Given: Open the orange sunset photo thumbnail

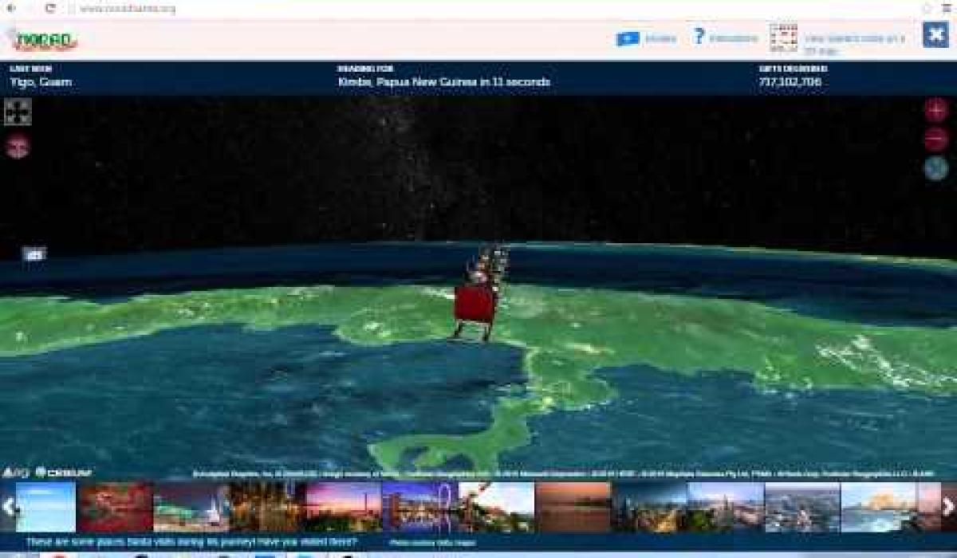Looking at the screenshot, I should [x=573, y=507].
